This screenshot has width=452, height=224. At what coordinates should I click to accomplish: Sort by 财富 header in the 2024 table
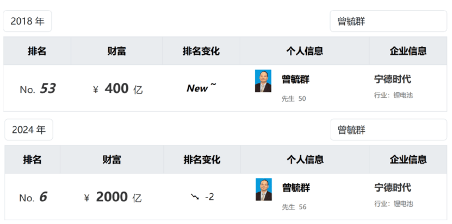pyautogui.click(x=112, y=159)
